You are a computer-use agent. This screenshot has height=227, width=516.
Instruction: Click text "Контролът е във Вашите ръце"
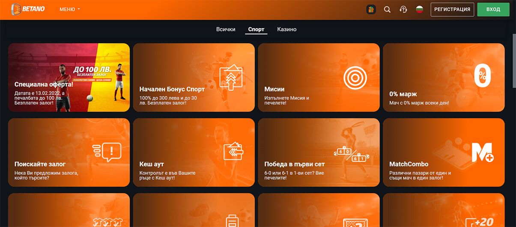click(x=167, y=176)
